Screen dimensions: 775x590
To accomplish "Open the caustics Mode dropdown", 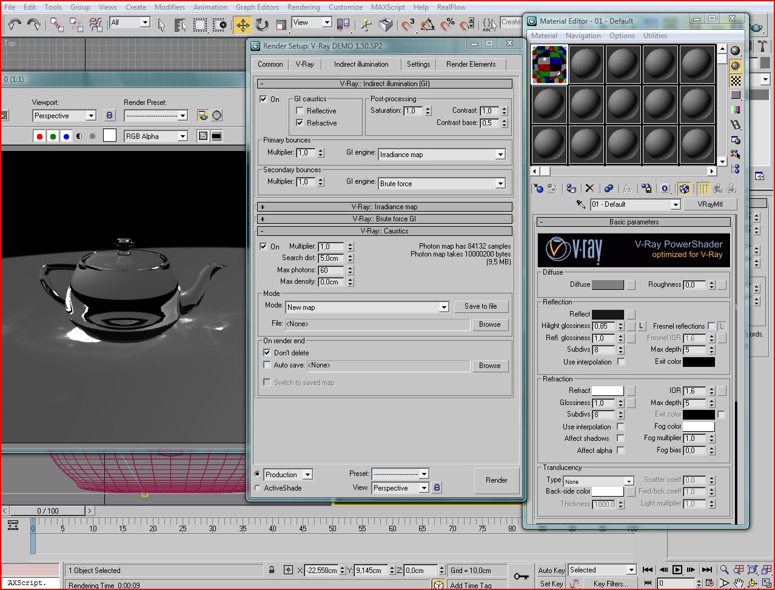I will click(444, 307).
